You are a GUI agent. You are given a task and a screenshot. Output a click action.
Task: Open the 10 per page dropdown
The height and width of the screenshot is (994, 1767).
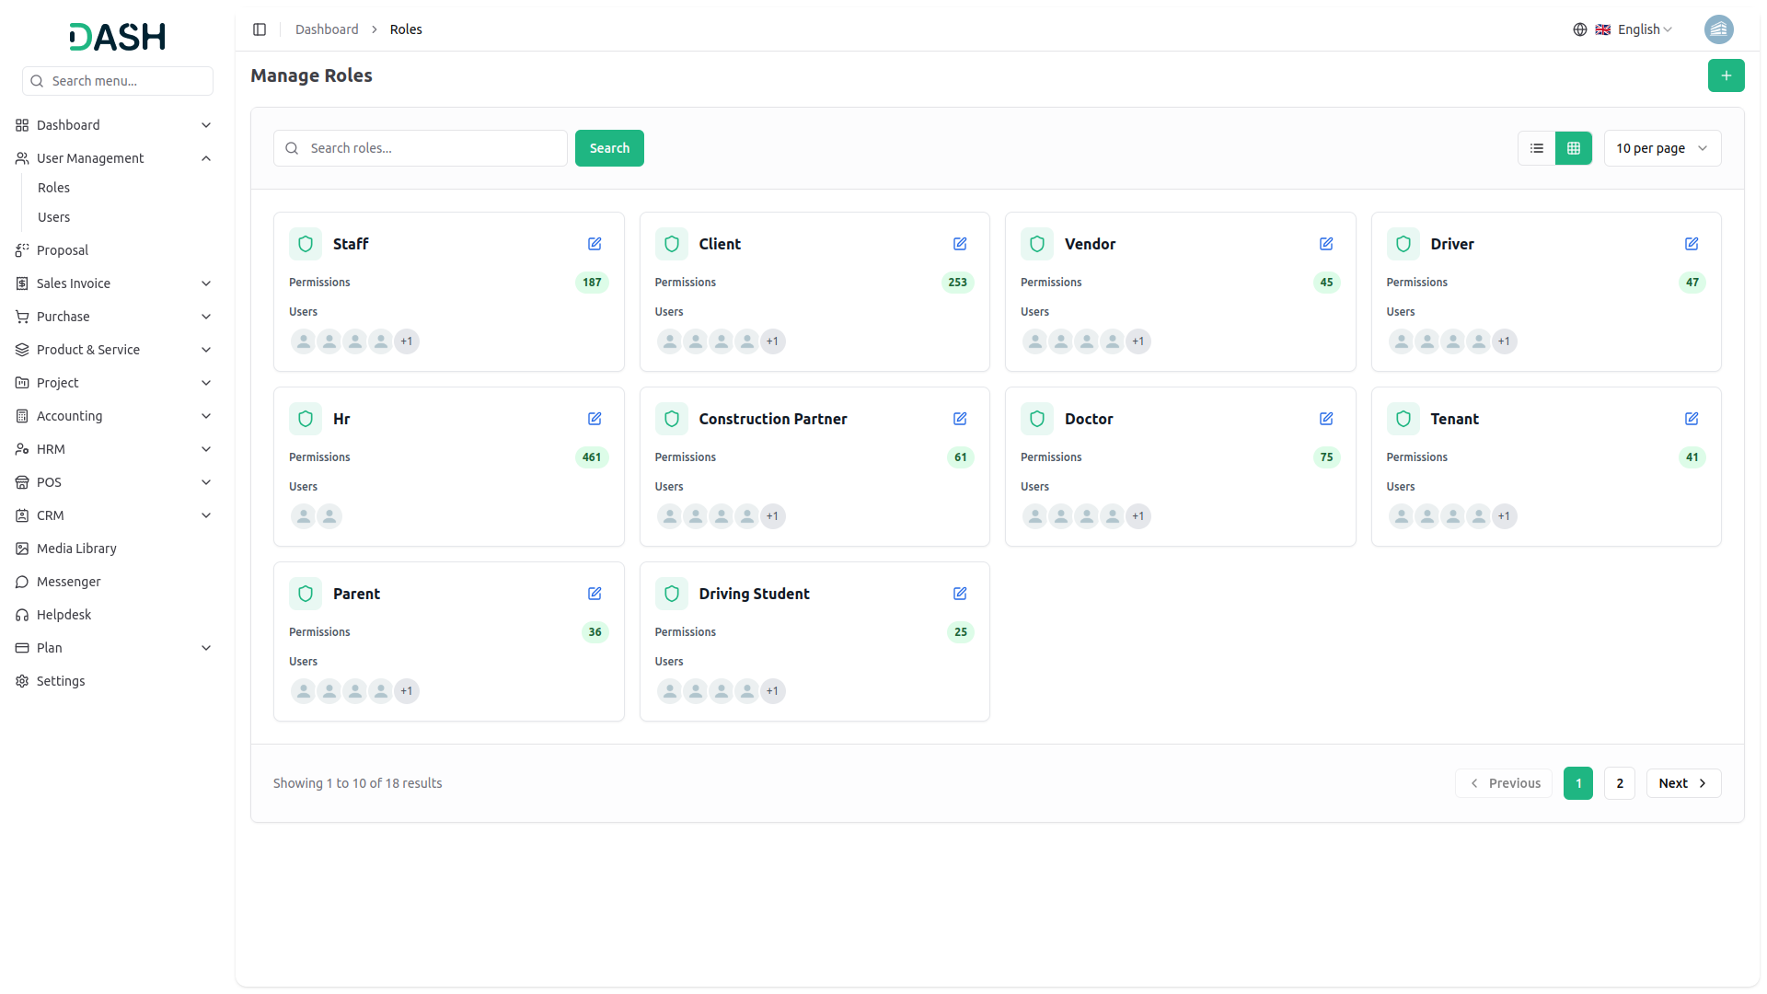pyautogui.click(x=1661, y=148)
